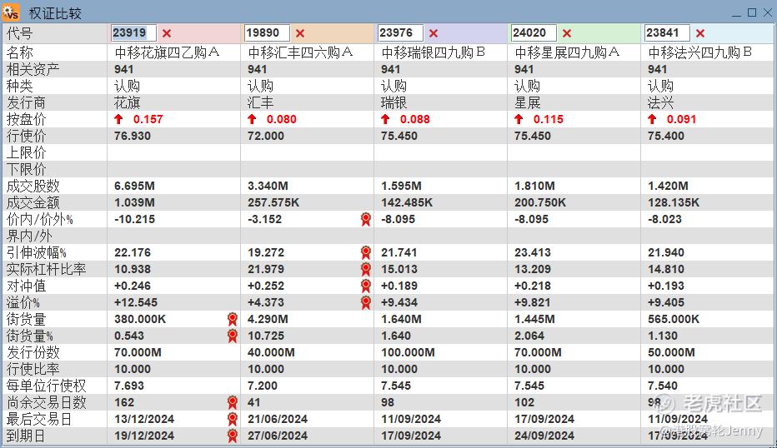
Task: Click the 实际杠杆比率 row label
Action: [46, 269]
